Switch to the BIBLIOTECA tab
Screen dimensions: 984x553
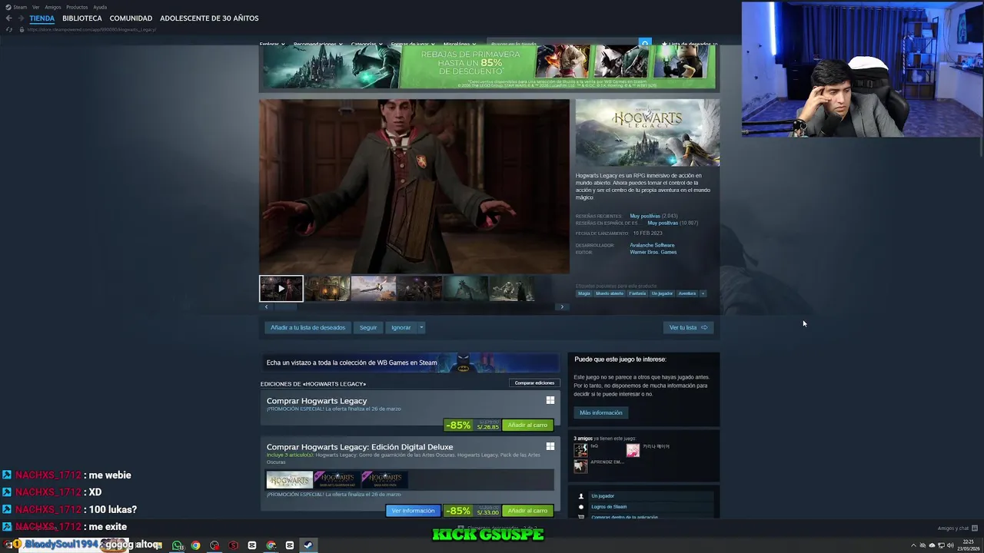[82, 18]
